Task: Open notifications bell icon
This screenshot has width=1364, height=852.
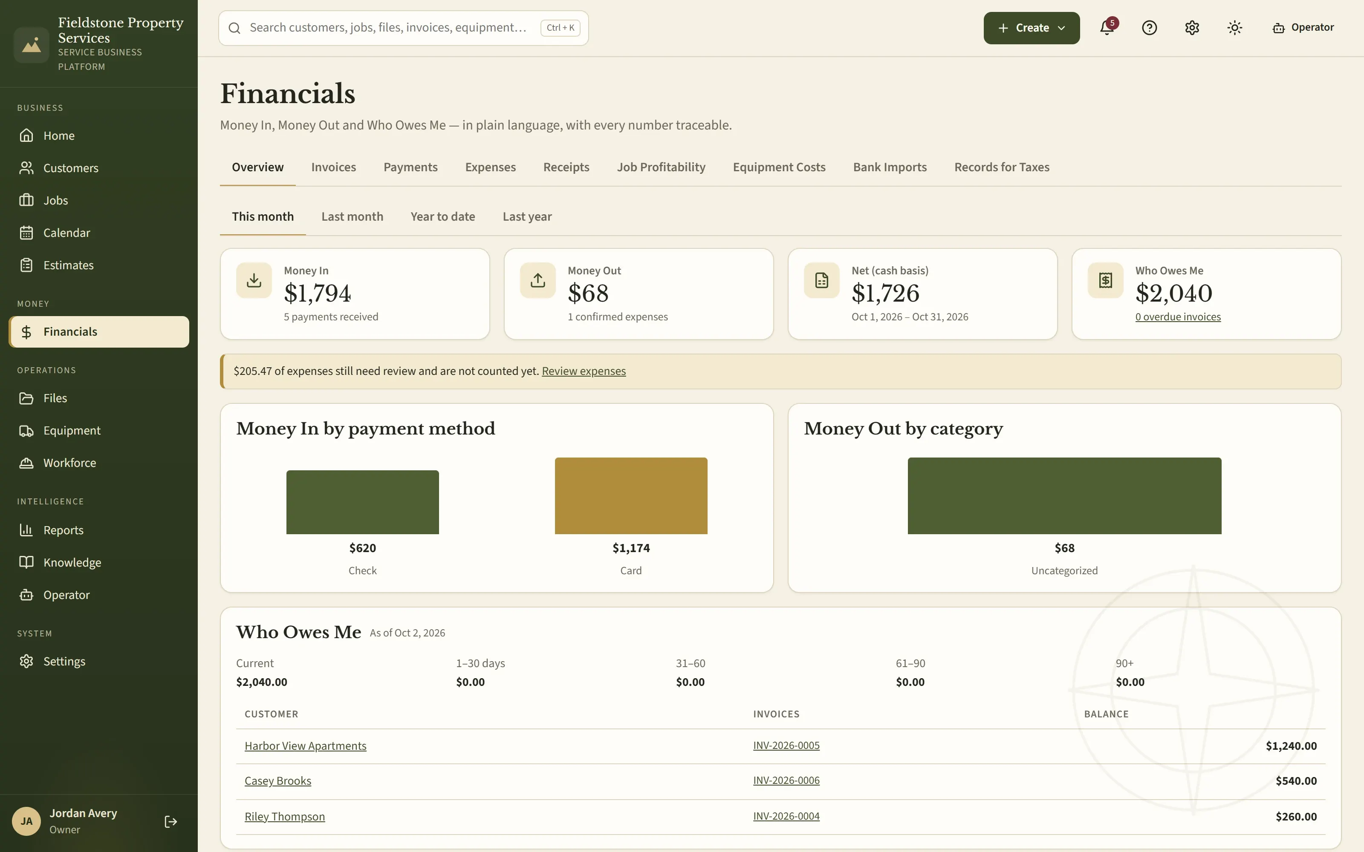Action: click(x=1107, y=28)
